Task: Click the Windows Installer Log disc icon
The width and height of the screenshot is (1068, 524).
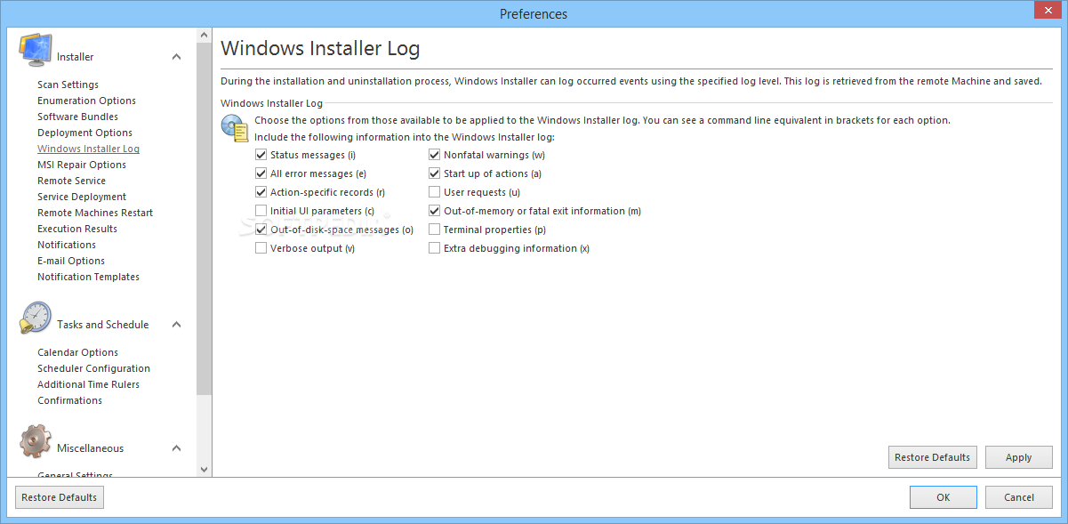Action: point(235,127)
